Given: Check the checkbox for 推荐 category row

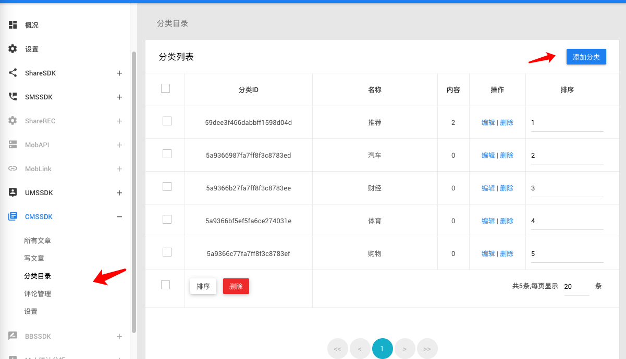Looking at the screenshot, I should (x=165, y=121).
